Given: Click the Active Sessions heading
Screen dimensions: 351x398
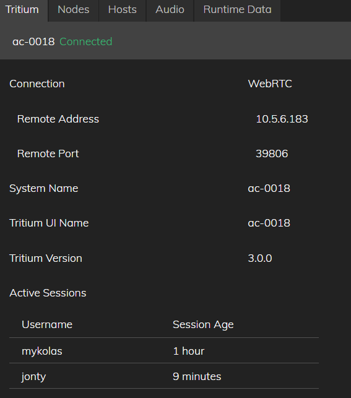Looking at the screenshot, I should point(48,293).
